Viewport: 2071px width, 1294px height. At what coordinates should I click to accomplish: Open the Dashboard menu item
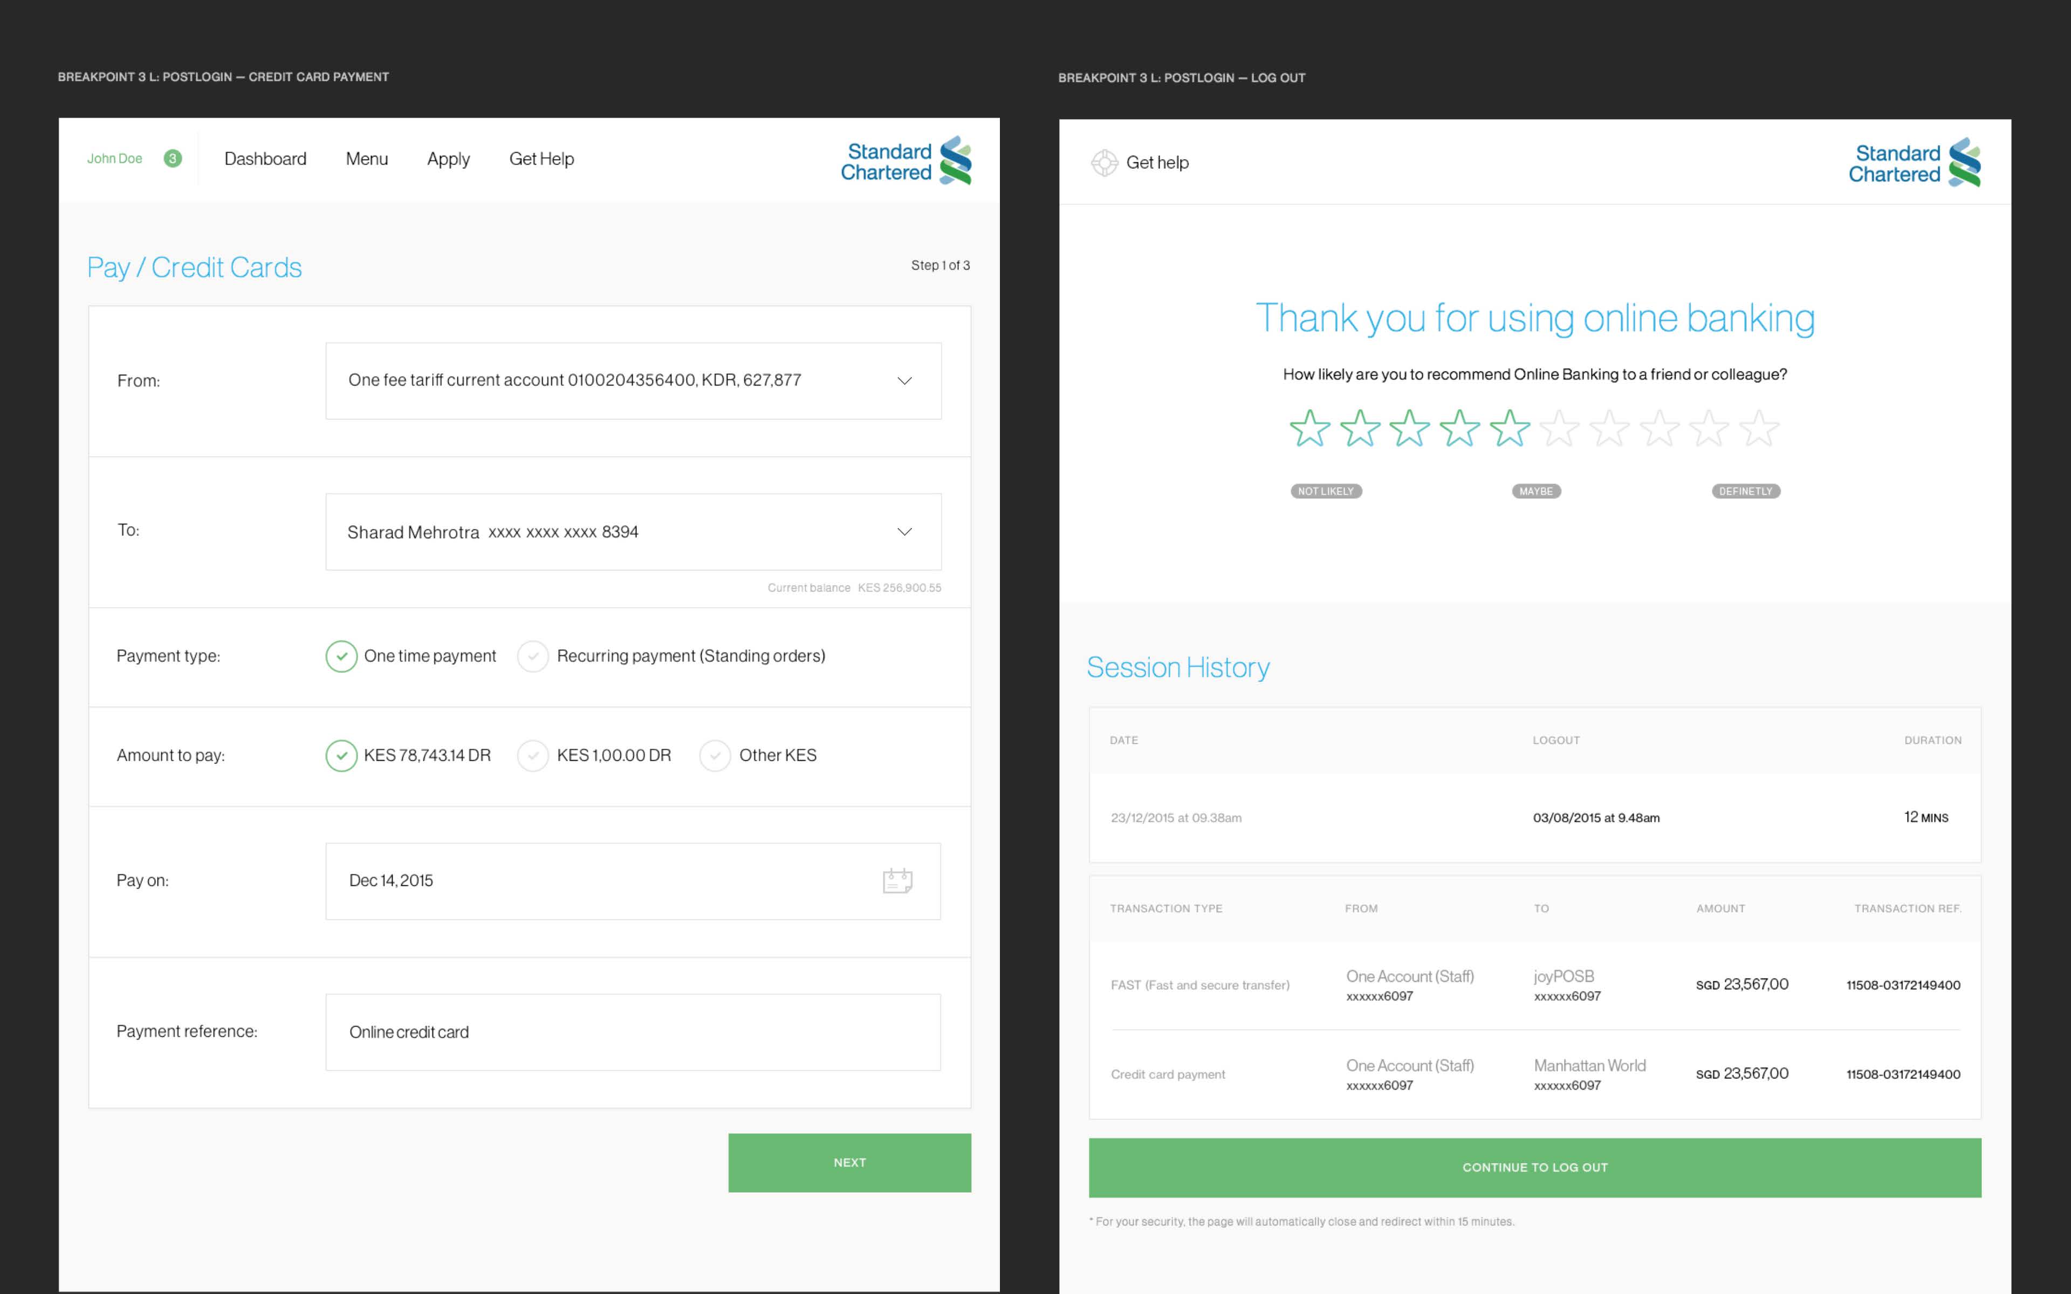(x=265, y=159)
